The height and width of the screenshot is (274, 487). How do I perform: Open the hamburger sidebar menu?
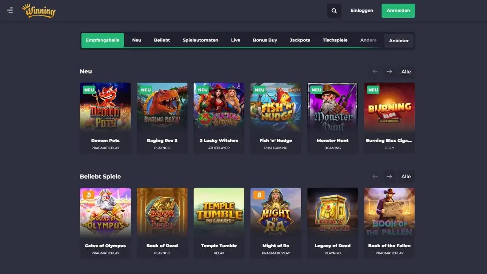[x=10, y=11]
